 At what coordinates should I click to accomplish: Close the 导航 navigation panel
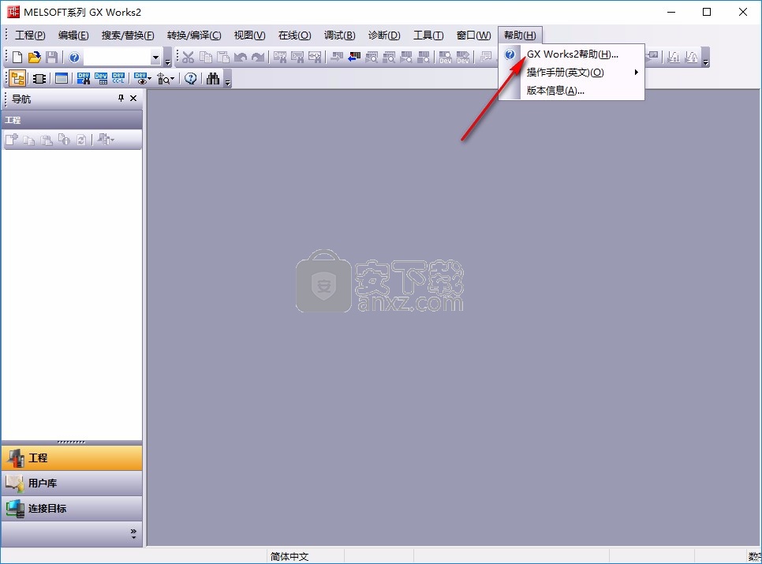133,98
